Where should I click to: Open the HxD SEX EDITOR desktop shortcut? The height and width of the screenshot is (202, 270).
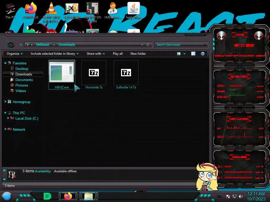click(72, 11)
